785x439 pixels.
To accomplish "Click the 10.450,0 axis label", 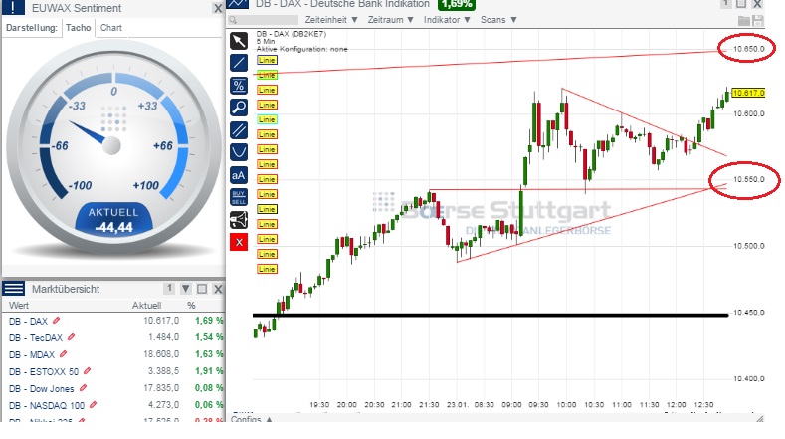I will (749, 313).
